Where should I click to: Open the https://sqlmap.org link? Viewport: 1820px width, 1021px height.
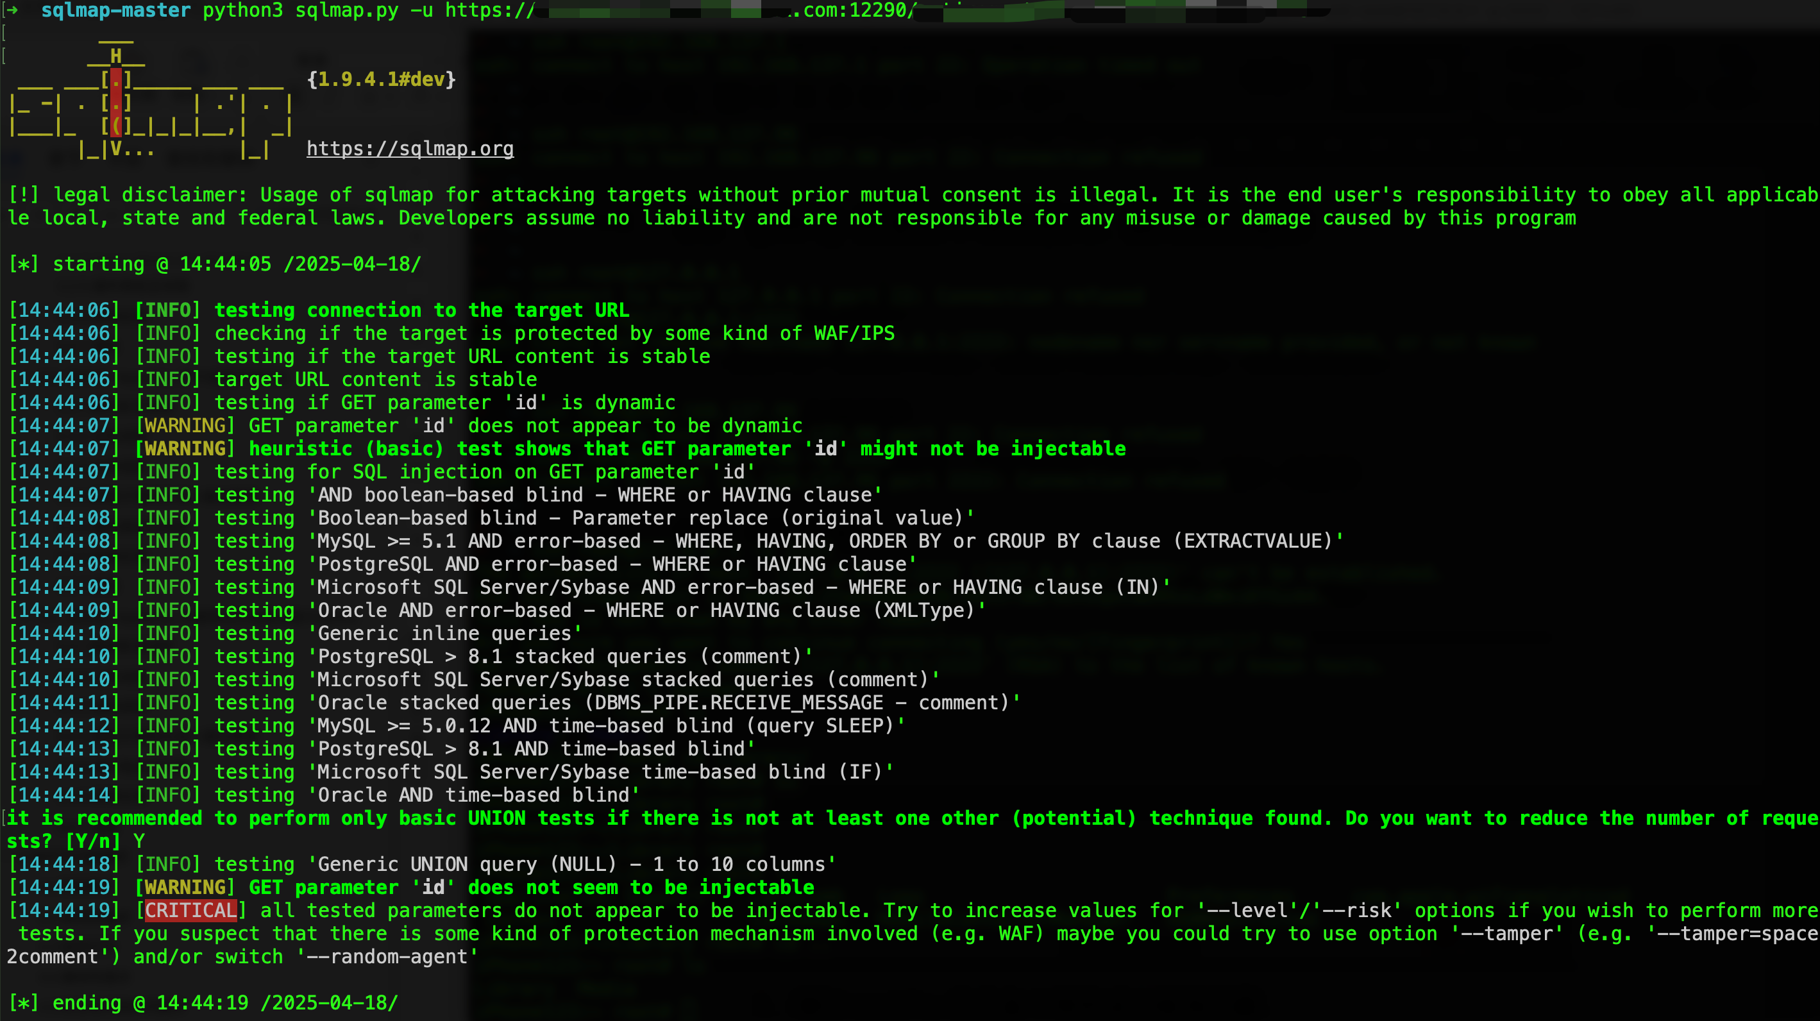410,148
